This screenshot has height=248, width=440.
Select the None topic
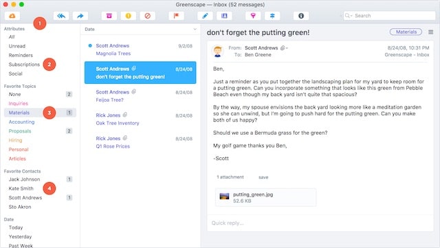tap(14, 94)
